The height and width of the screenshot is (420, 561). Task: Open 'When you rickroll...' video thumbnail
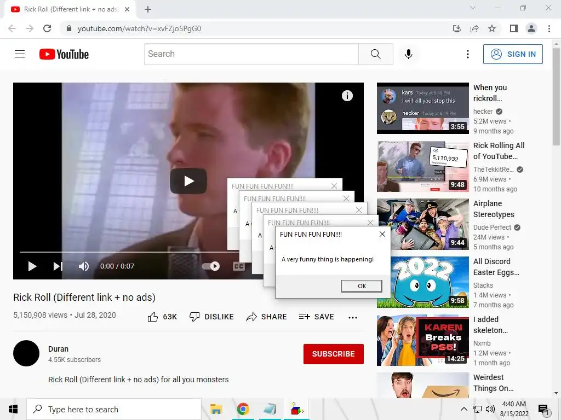(x=423, y=108)
